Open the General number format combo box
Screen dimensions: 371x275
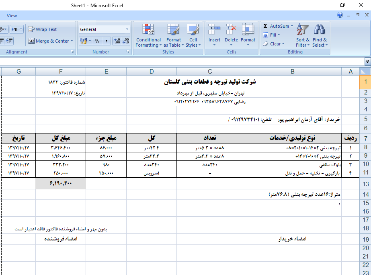point(105,29)
